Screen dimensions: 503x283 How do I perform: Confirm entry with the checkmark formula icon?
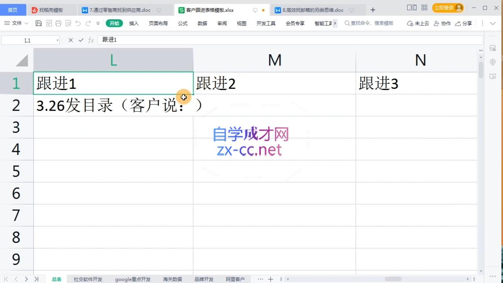pyautogui.click(x=81, y=39)
